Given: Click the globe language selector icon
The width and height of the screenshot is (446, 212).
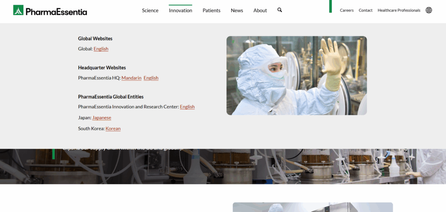Looking at the screenshot, I should 429,10.
